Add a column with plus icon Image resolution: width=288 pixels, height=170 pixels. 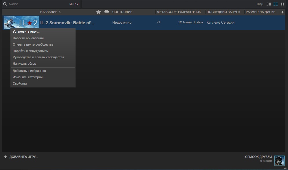click(x=283, y=12)
